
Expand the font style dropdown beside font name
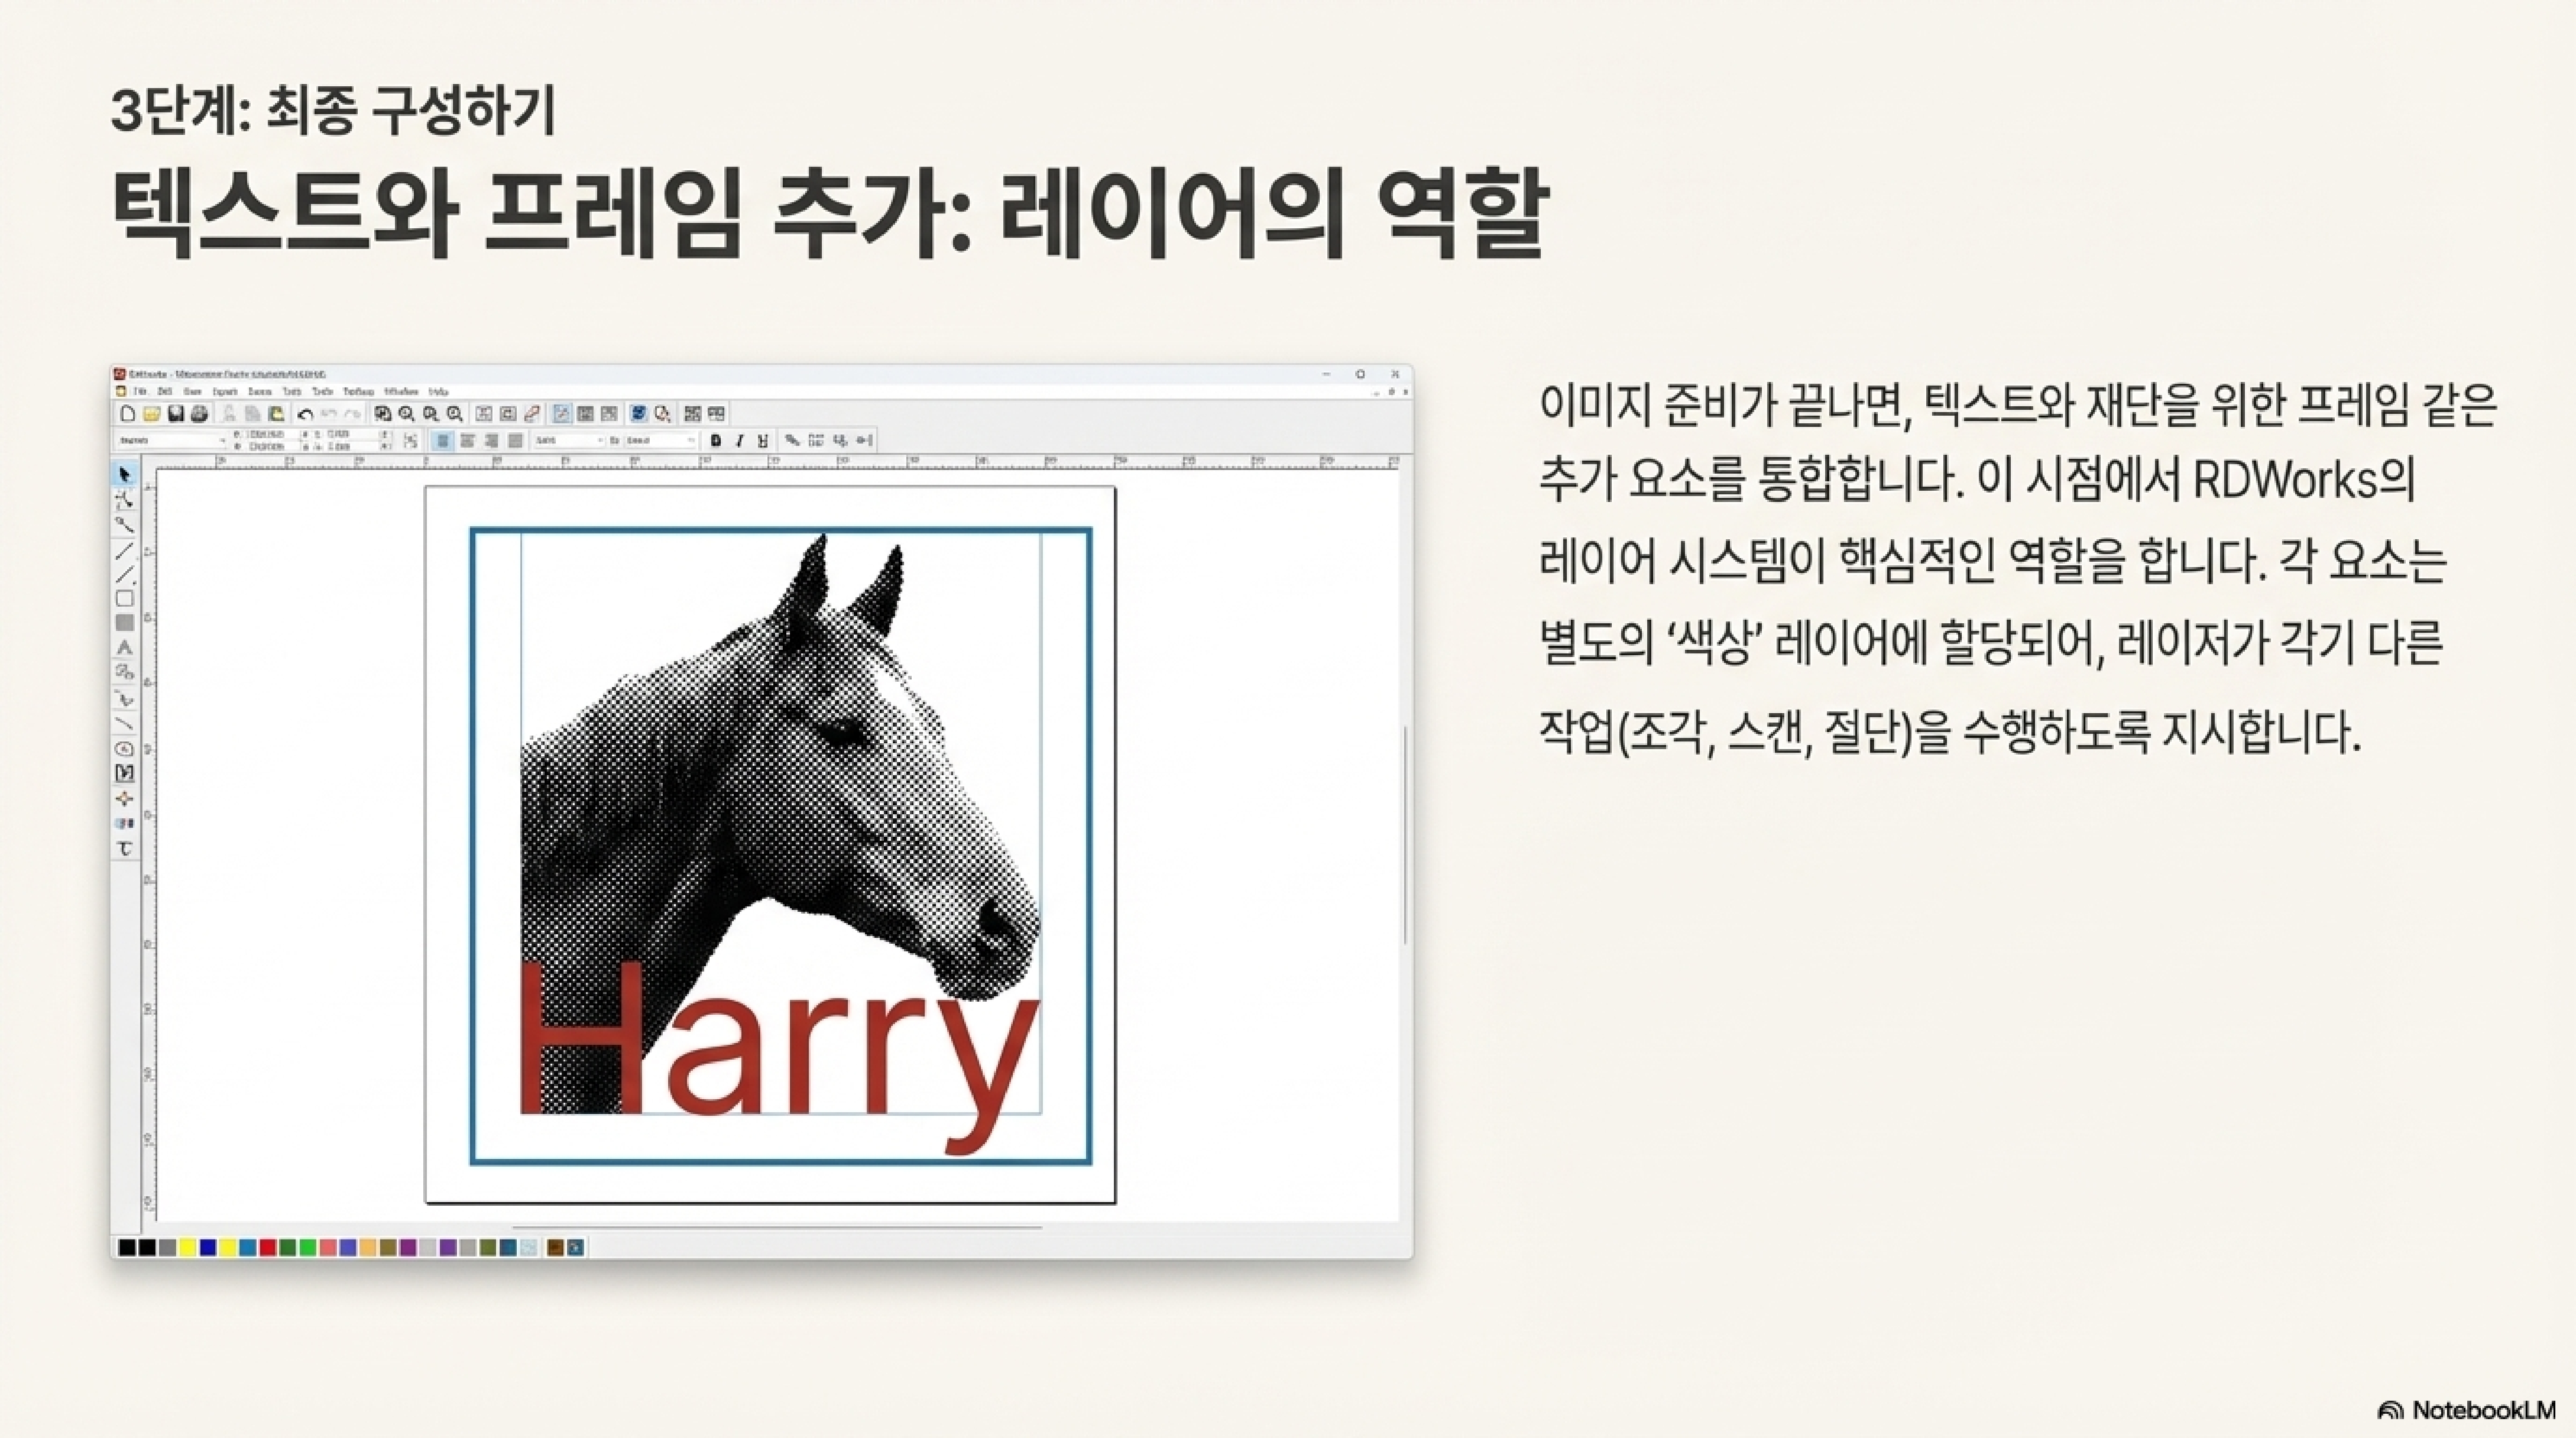pyautogui.click(x=690, y=440)
